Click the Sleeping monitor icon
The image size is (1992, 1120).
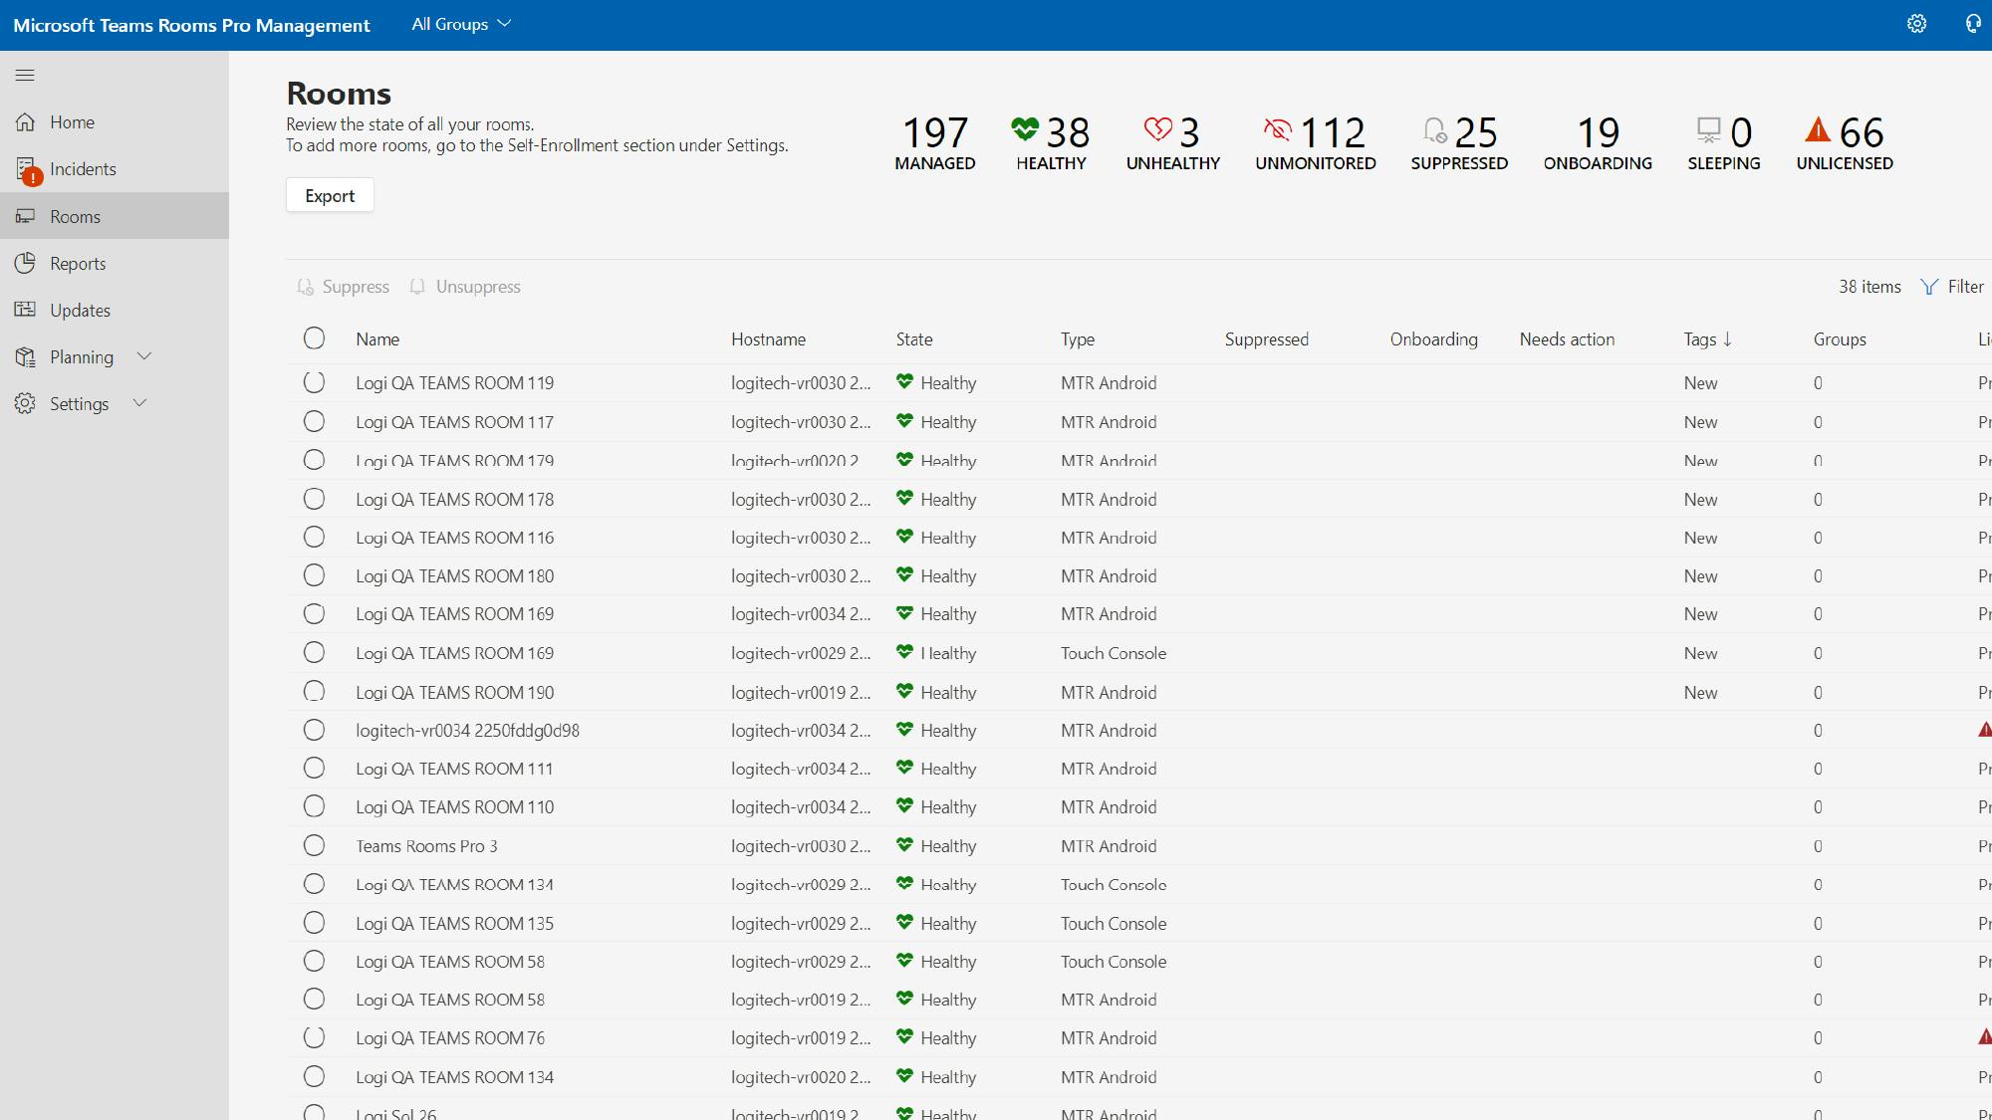coord(1708,129)
